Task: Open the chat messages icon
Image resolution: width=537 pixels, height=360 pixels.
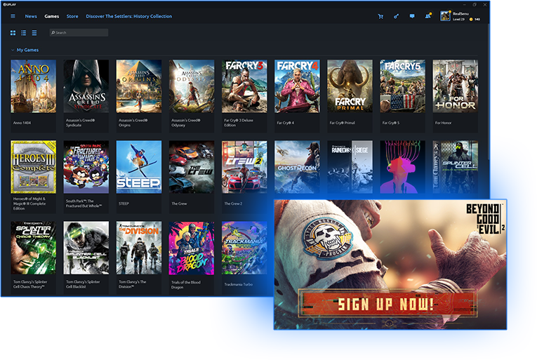Action: click(412, 16)
